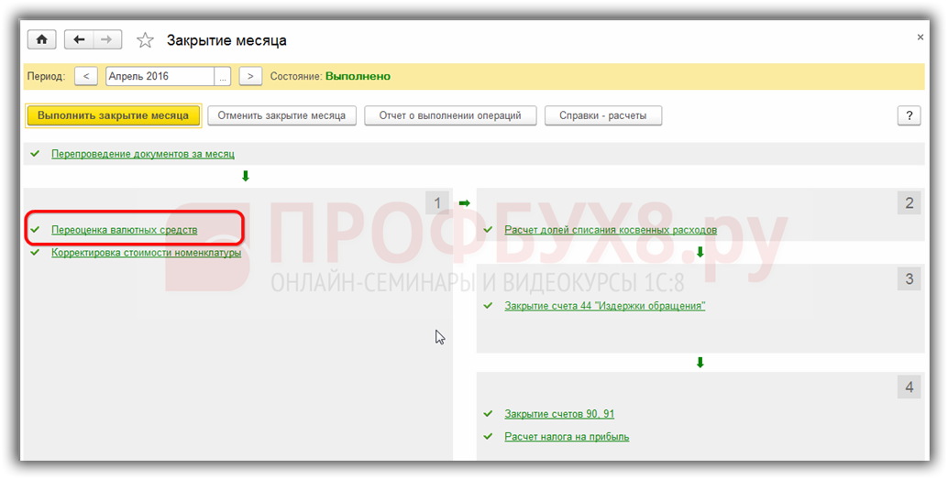Go back with the left arrow button
This screenshot has height=479, width=948.
[79, 40]
